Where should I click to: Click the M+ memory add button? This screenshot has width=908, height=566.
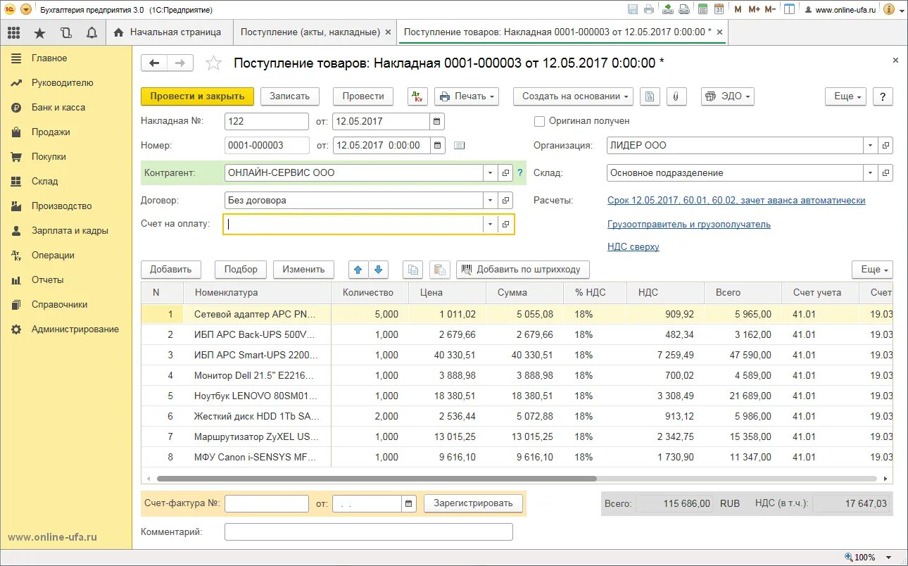pyautogui.click(x=754, y=9)
